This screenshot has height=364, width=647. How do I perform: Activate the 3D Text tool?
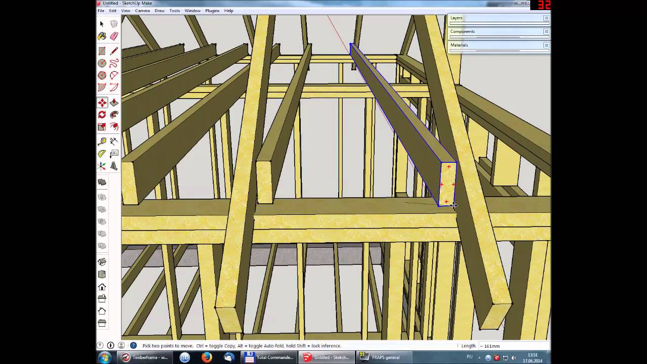[x=114, y=166]
